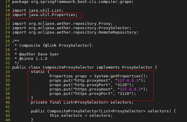Click the private final selectors field
This screenshot has height=122, width=187.
pyautogui.click(x=82, y=102)
